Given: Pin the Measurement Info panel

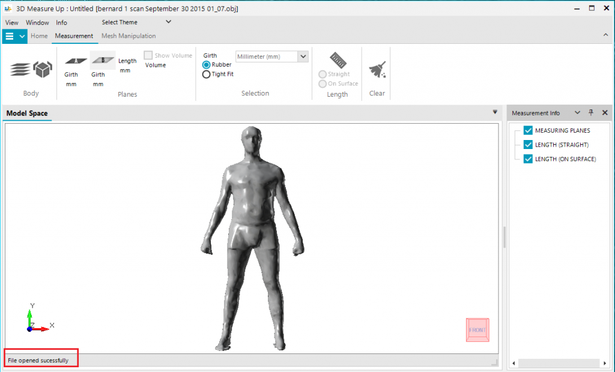Looking at the screenshot, I should pyautogui.click(x=591, y=113).
